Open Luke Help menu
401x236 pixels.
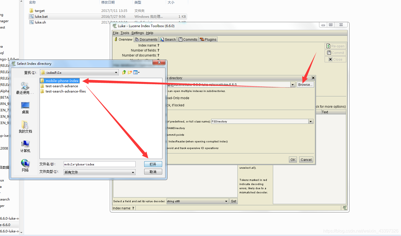pos(150,33)
